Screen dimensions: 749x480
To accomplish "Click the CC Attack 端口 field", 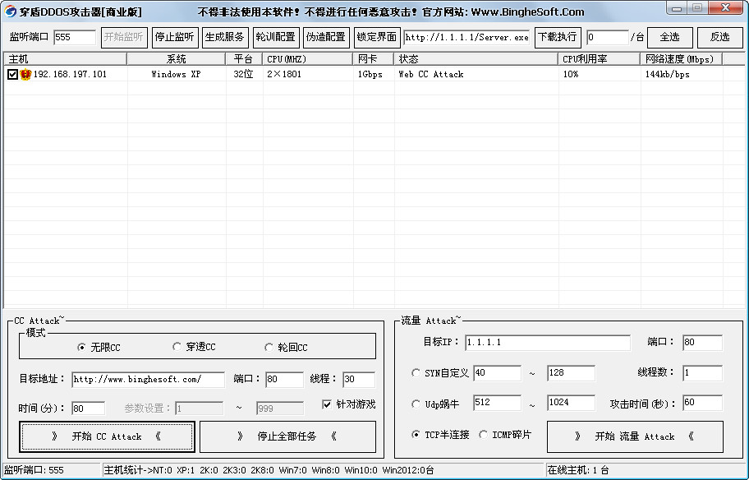I will pos(284,380).
